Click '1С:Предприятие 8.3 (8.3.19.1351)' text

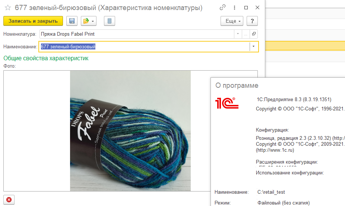point(294,100)
